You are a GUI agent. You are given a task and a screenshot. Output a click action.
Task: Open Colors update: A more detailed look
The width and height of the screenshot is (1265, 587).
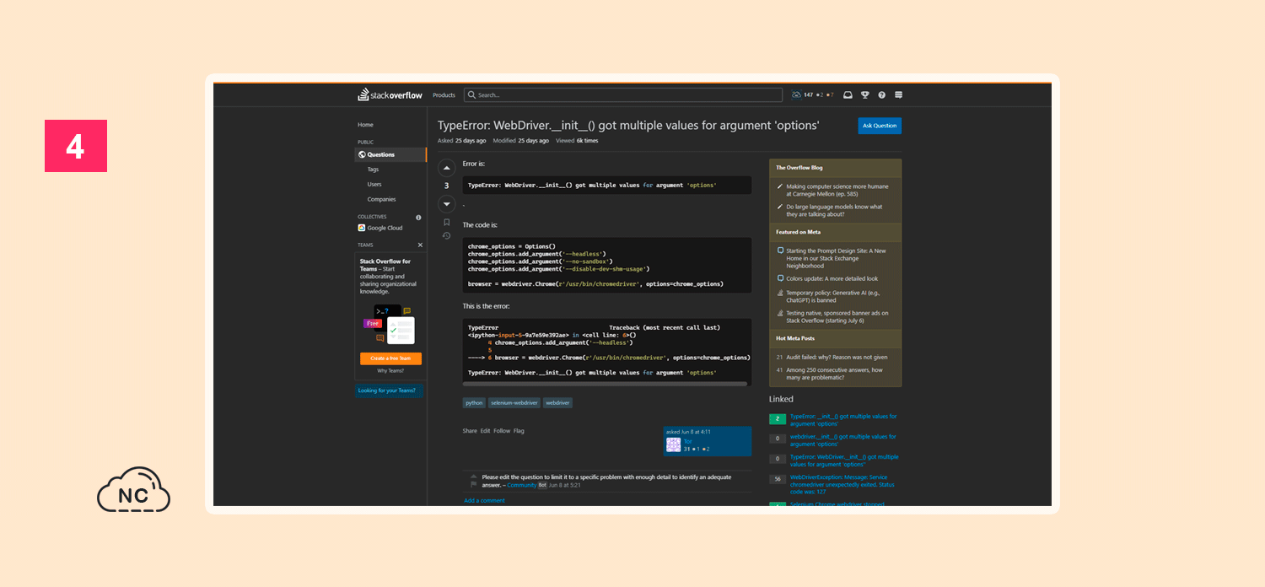tap(832, 278)
